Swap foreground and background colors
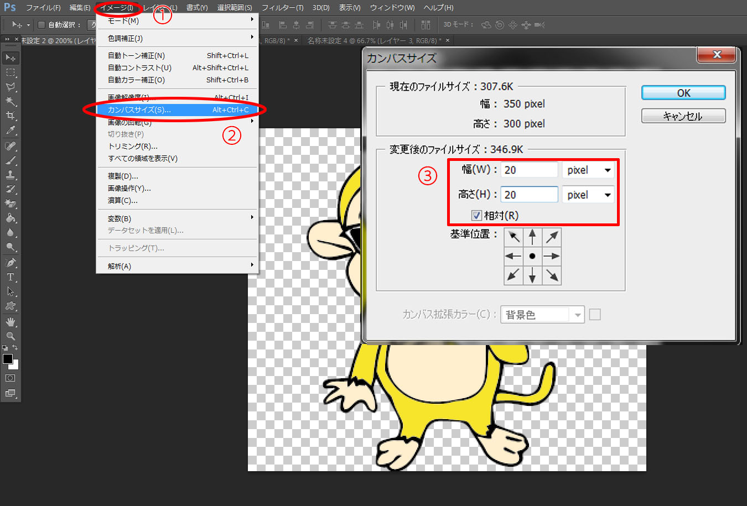Image resolution: width=747 pixels, height=506 pixels. [15, 348]
